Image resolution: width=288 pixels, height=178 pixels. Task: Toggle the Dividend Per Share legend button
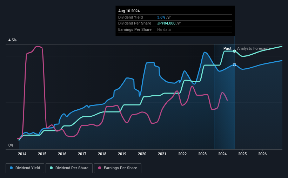tap(69, 168)
